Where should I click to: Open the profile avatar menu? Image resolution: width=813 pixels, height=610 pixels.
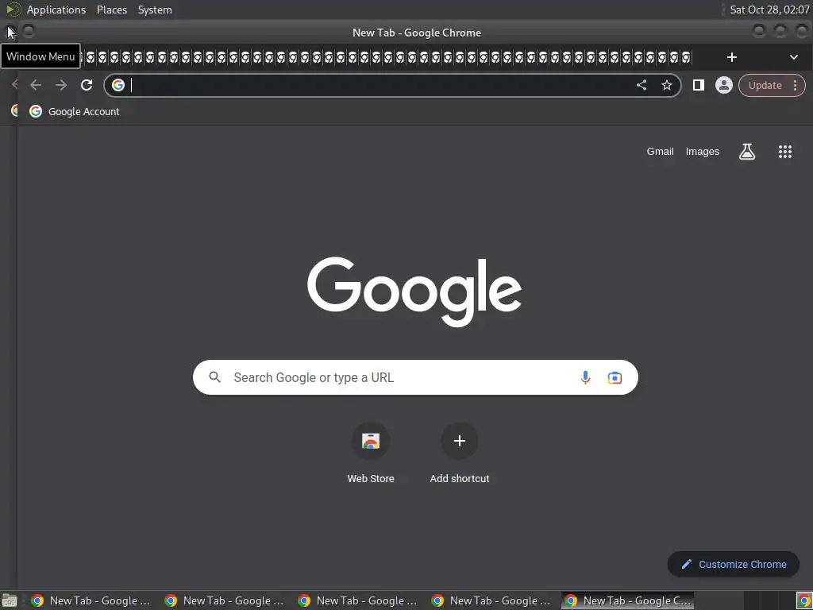pyautogui.click(x=724, y=85)
